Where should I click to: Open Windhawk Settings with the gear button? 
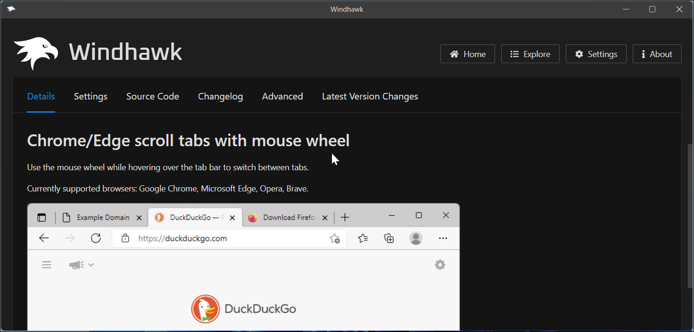pyautogui.click(x=595, y=54)
